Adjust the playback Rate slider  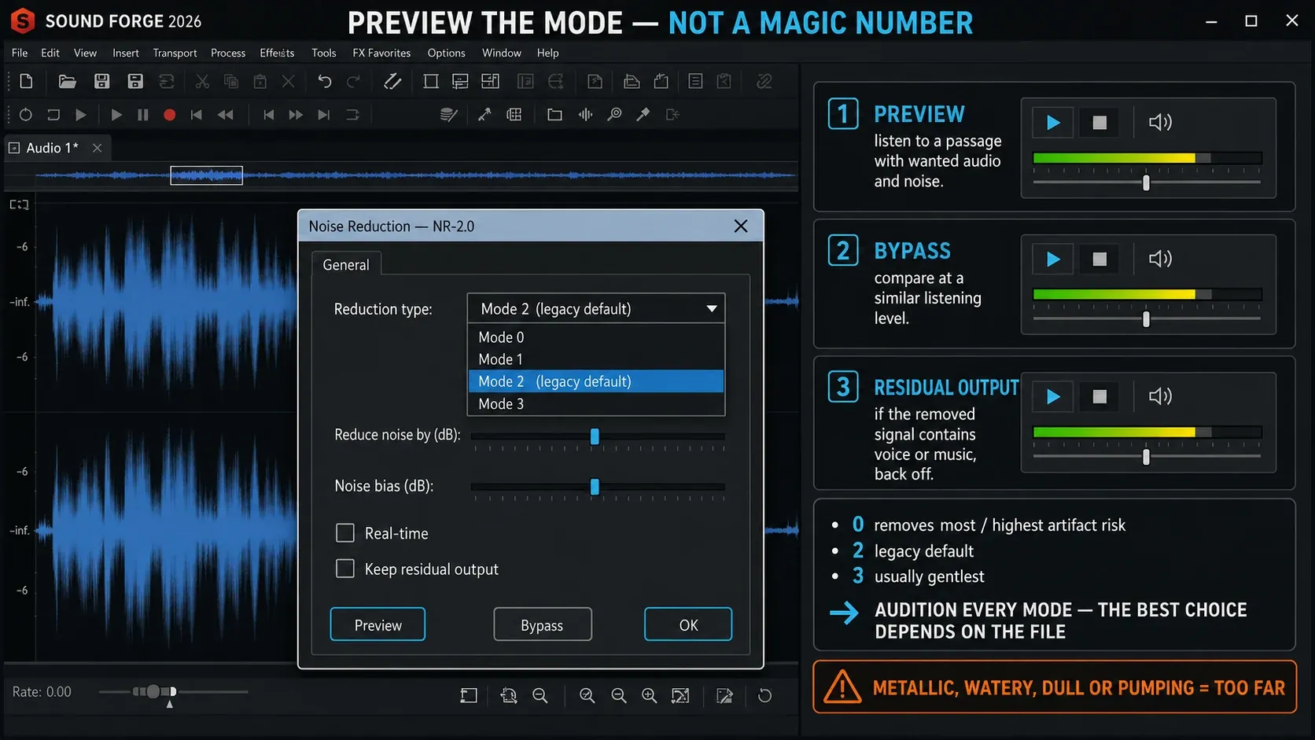coord(153,691)
